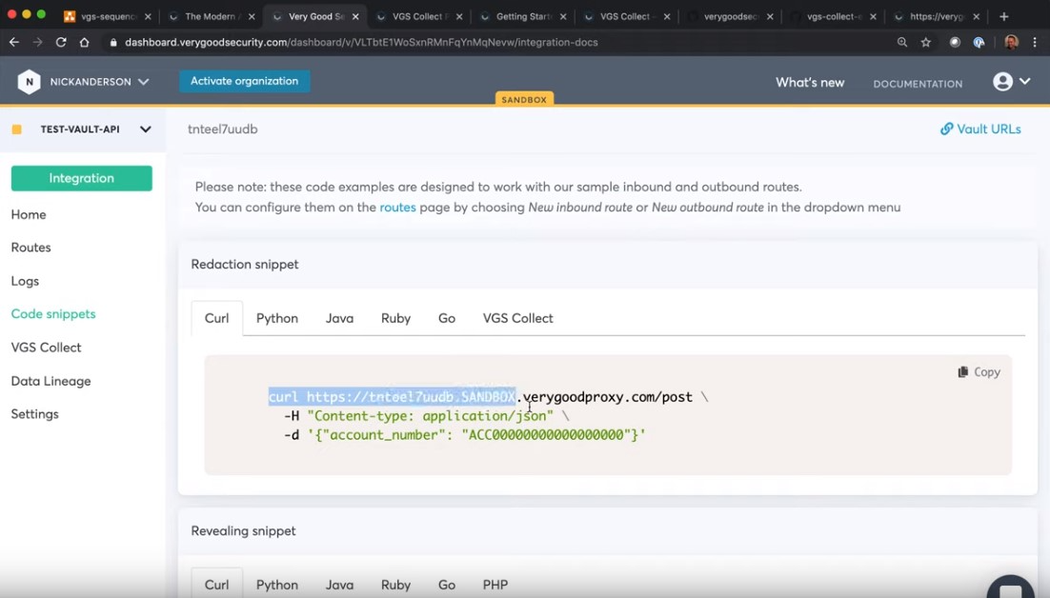The image size is (1050, 598).
Task: Expand the TEST-VAULT-API vault dropdown
Action: [x=145, y=129]
